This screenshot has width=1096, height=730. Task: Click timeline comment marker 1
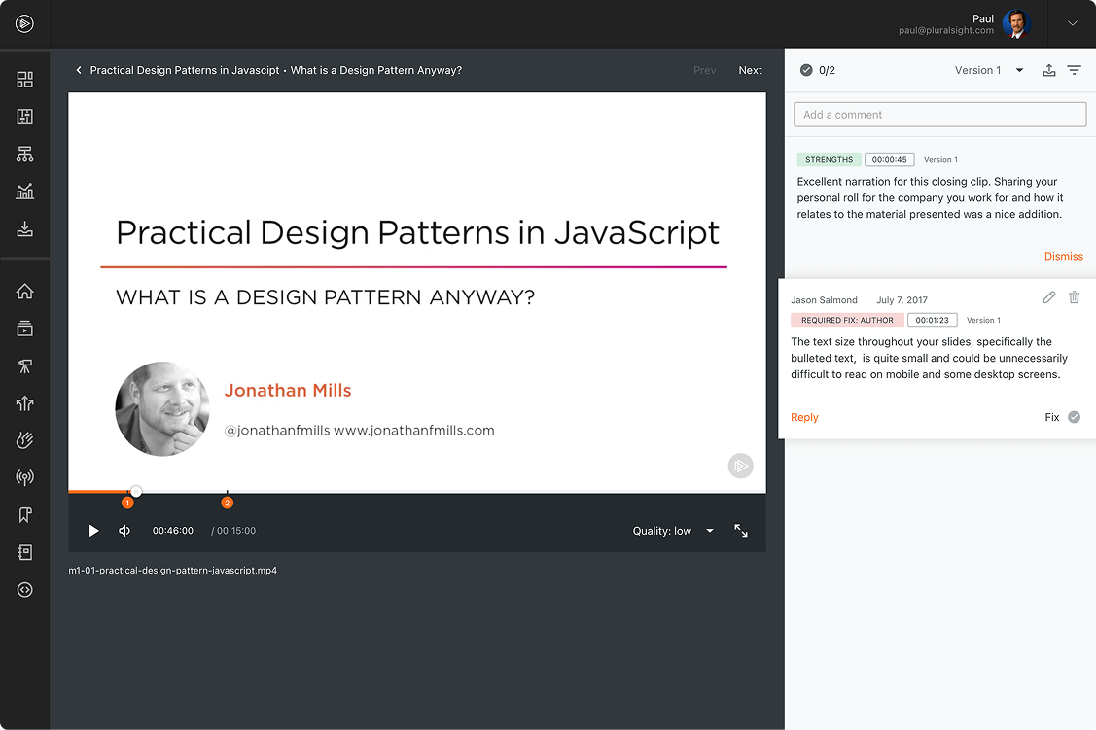[127, 503]
